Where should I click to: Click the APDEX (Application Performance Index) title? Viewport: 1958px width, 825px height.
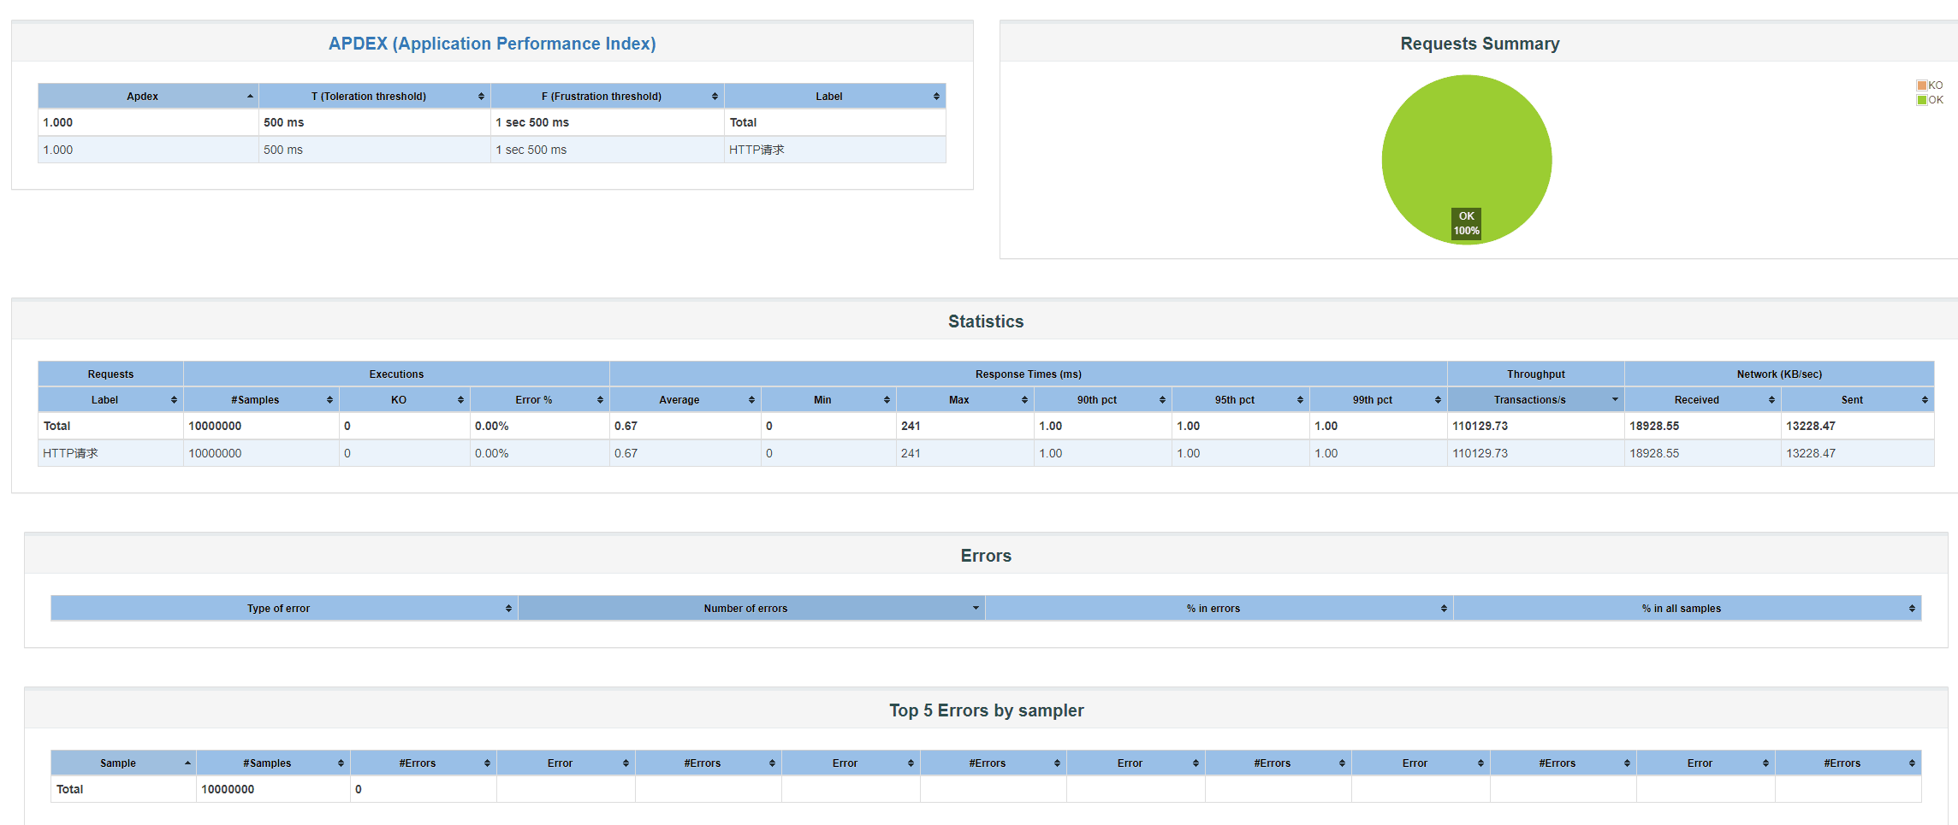492,44
